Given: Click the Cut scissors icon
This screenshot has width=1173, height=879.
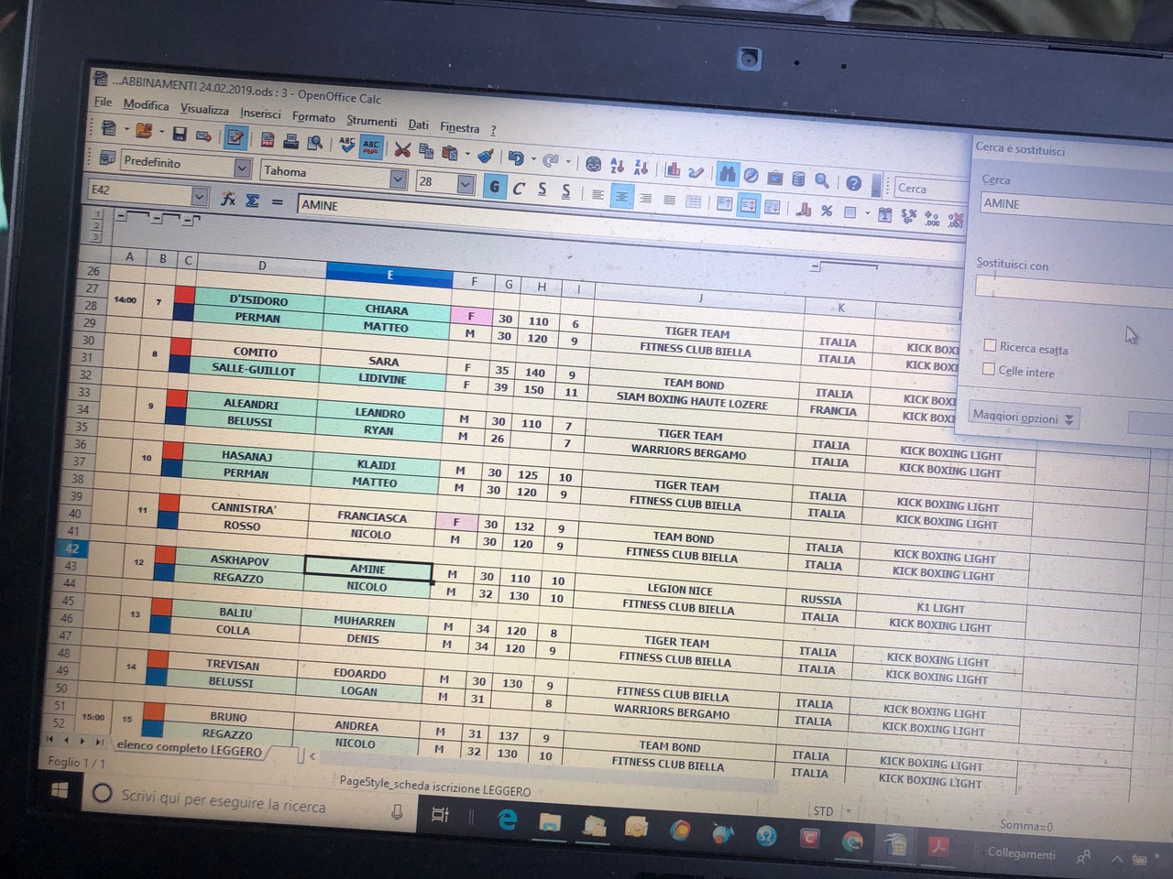Looking at the screenshot, I should [x=402, y=149].
